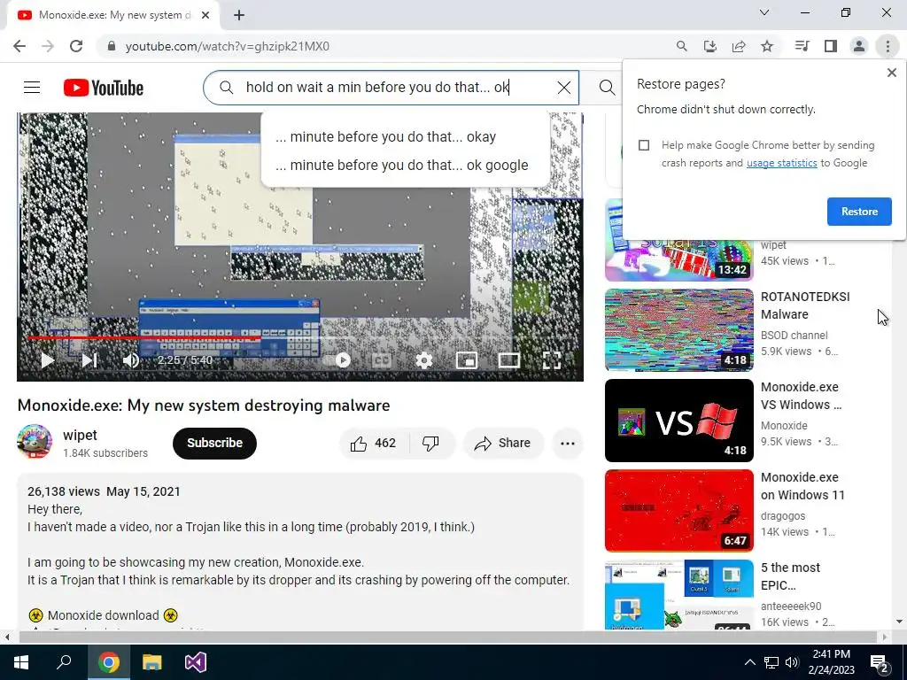The width and height of the screenshot is (907, 680).
Task: Bookmark this tab with the star
Action: 767,46
